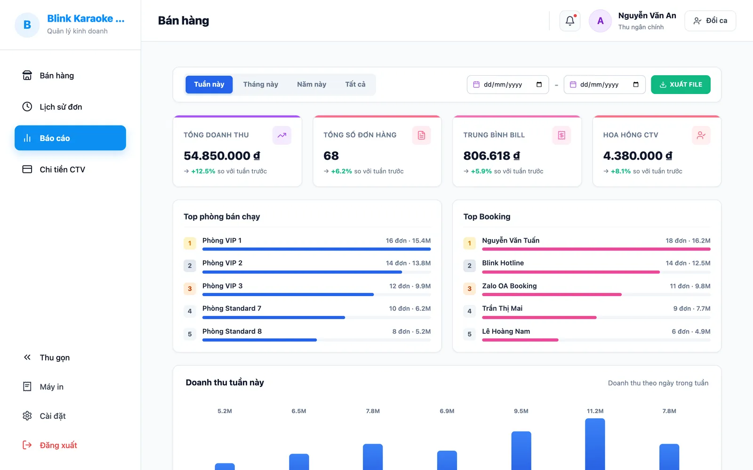Open Chi tiền CTV section
The width and height of the screenshot is (753, 470).
[70, 169]
